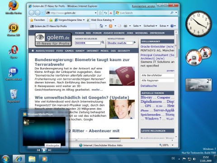Select GAMES category on golem.de
Viewport: 217px width, 163px height.
point(69,51)
